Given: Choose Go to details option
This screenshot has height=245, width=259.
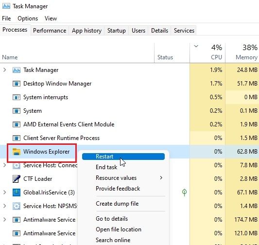Looking at the screenshot, I should (x=123, y=219).
